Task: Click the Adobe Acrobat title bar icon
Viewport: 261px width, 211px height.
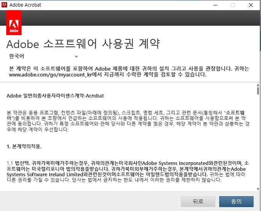Action: (4, 5)
